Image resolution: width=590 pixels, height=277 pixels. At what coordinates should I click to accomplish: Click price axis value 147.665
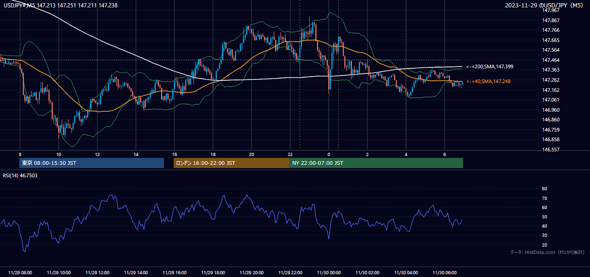pyautogui.click(x=551, y=40)
